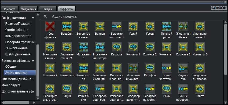Select the Комната 3 preset icon

tap(200, 47)
